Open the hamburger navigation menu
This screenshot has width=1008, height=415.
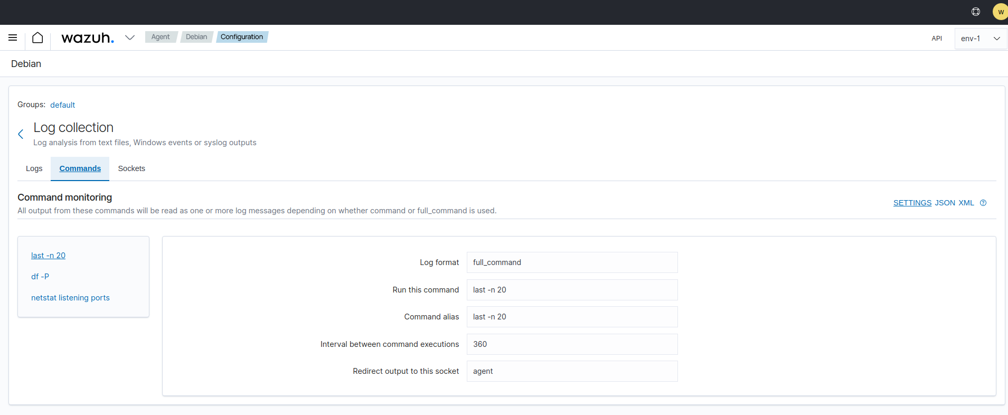(13, 37)
